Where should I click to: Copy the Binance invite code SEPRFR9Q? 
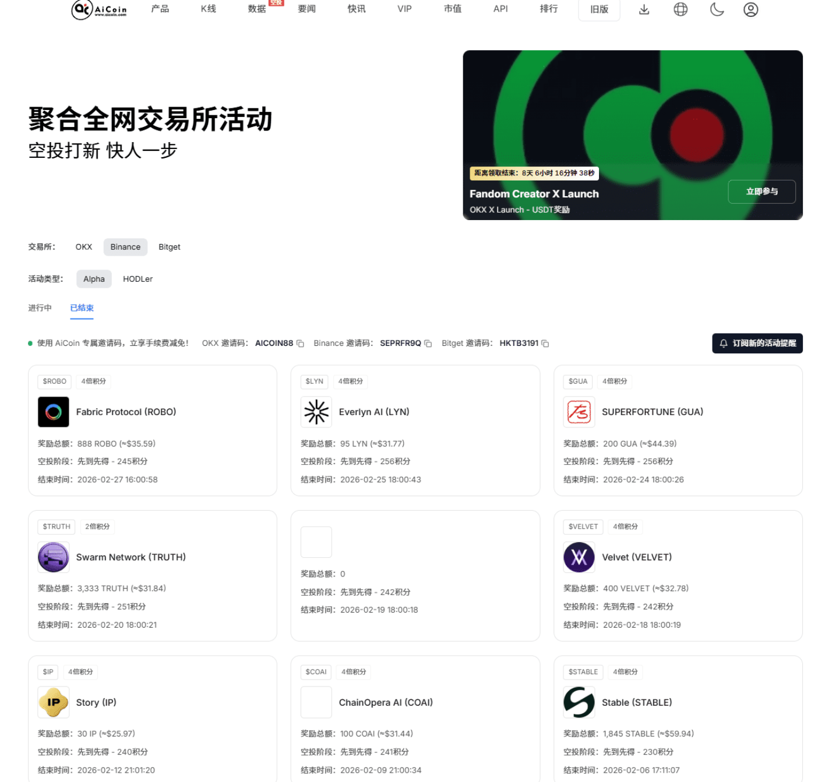pyautogui.click(x=428, y=344)
